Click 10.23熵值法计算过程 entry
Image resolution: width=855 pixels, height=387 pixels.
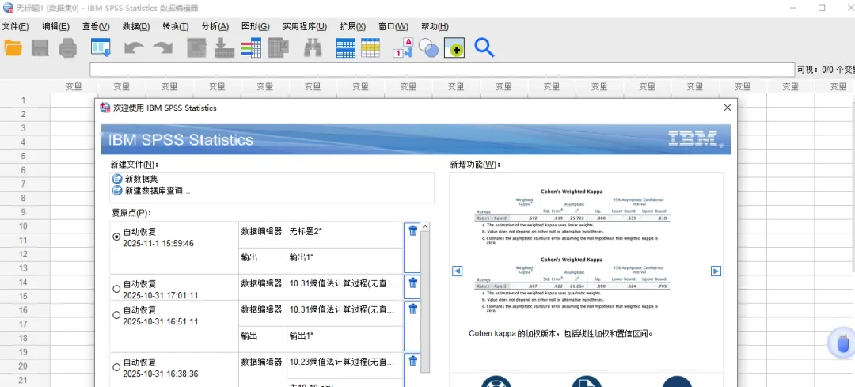pyautogui.click(x=342, y=362)
